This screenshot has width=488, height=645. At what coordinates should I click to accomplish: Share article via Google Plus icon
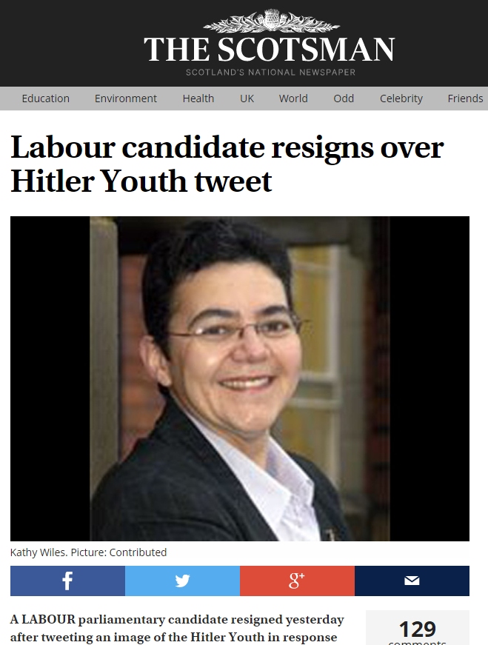297,581
